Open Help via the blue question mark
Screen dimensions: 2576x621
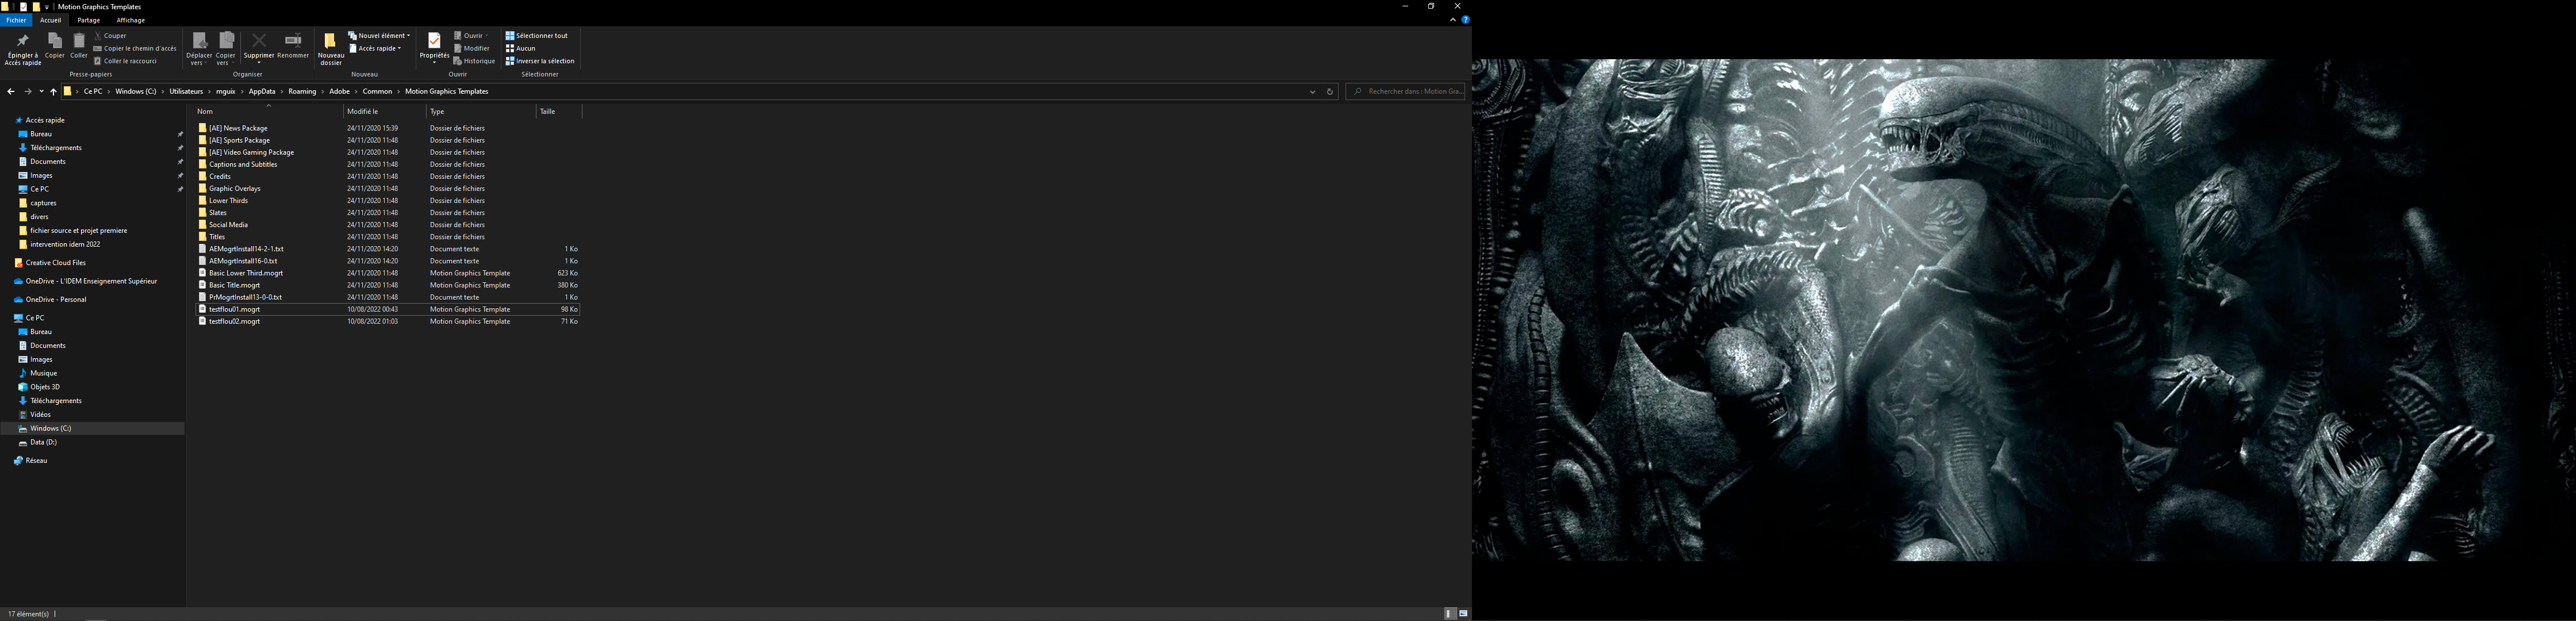click(1465, 20)
